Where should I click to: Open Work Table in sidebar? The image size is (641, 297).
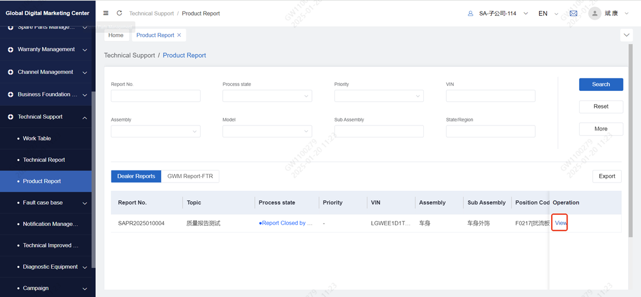[37, 139]
